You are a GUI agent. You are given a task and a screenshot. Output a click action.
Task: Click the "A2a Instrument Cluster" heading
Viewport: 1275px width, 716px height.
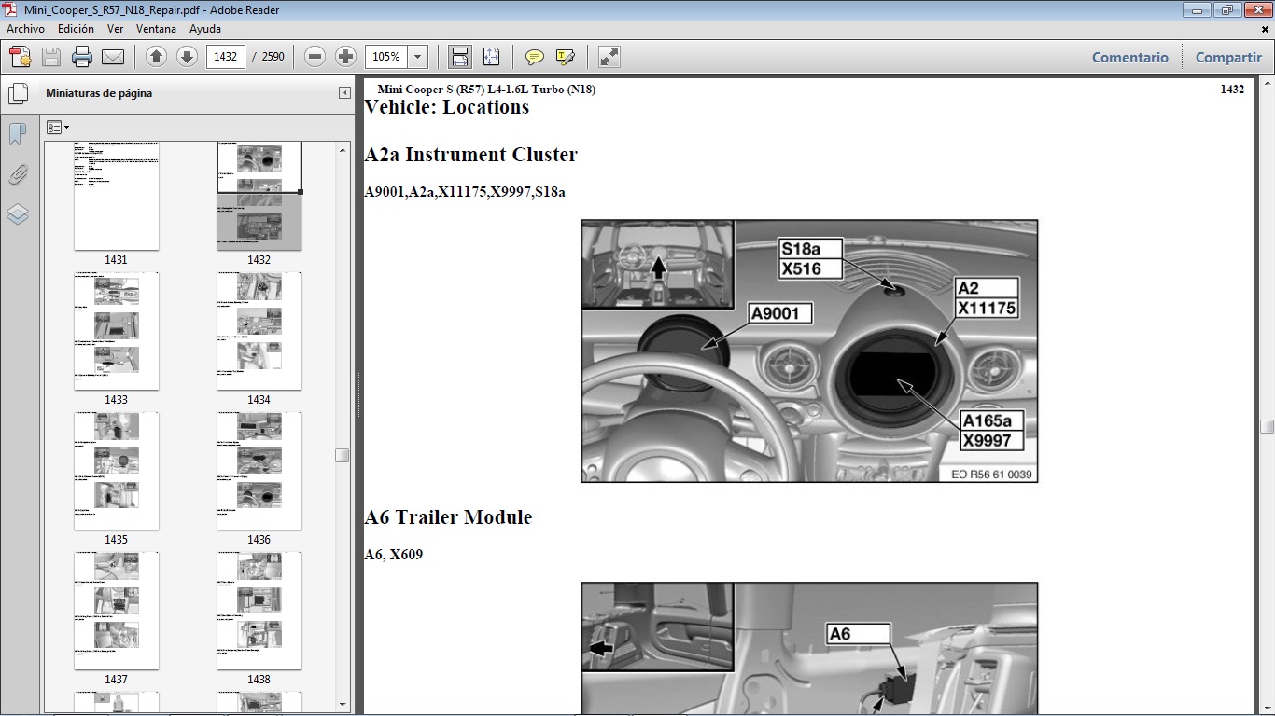pyautogui.click(x=470, y=155)
